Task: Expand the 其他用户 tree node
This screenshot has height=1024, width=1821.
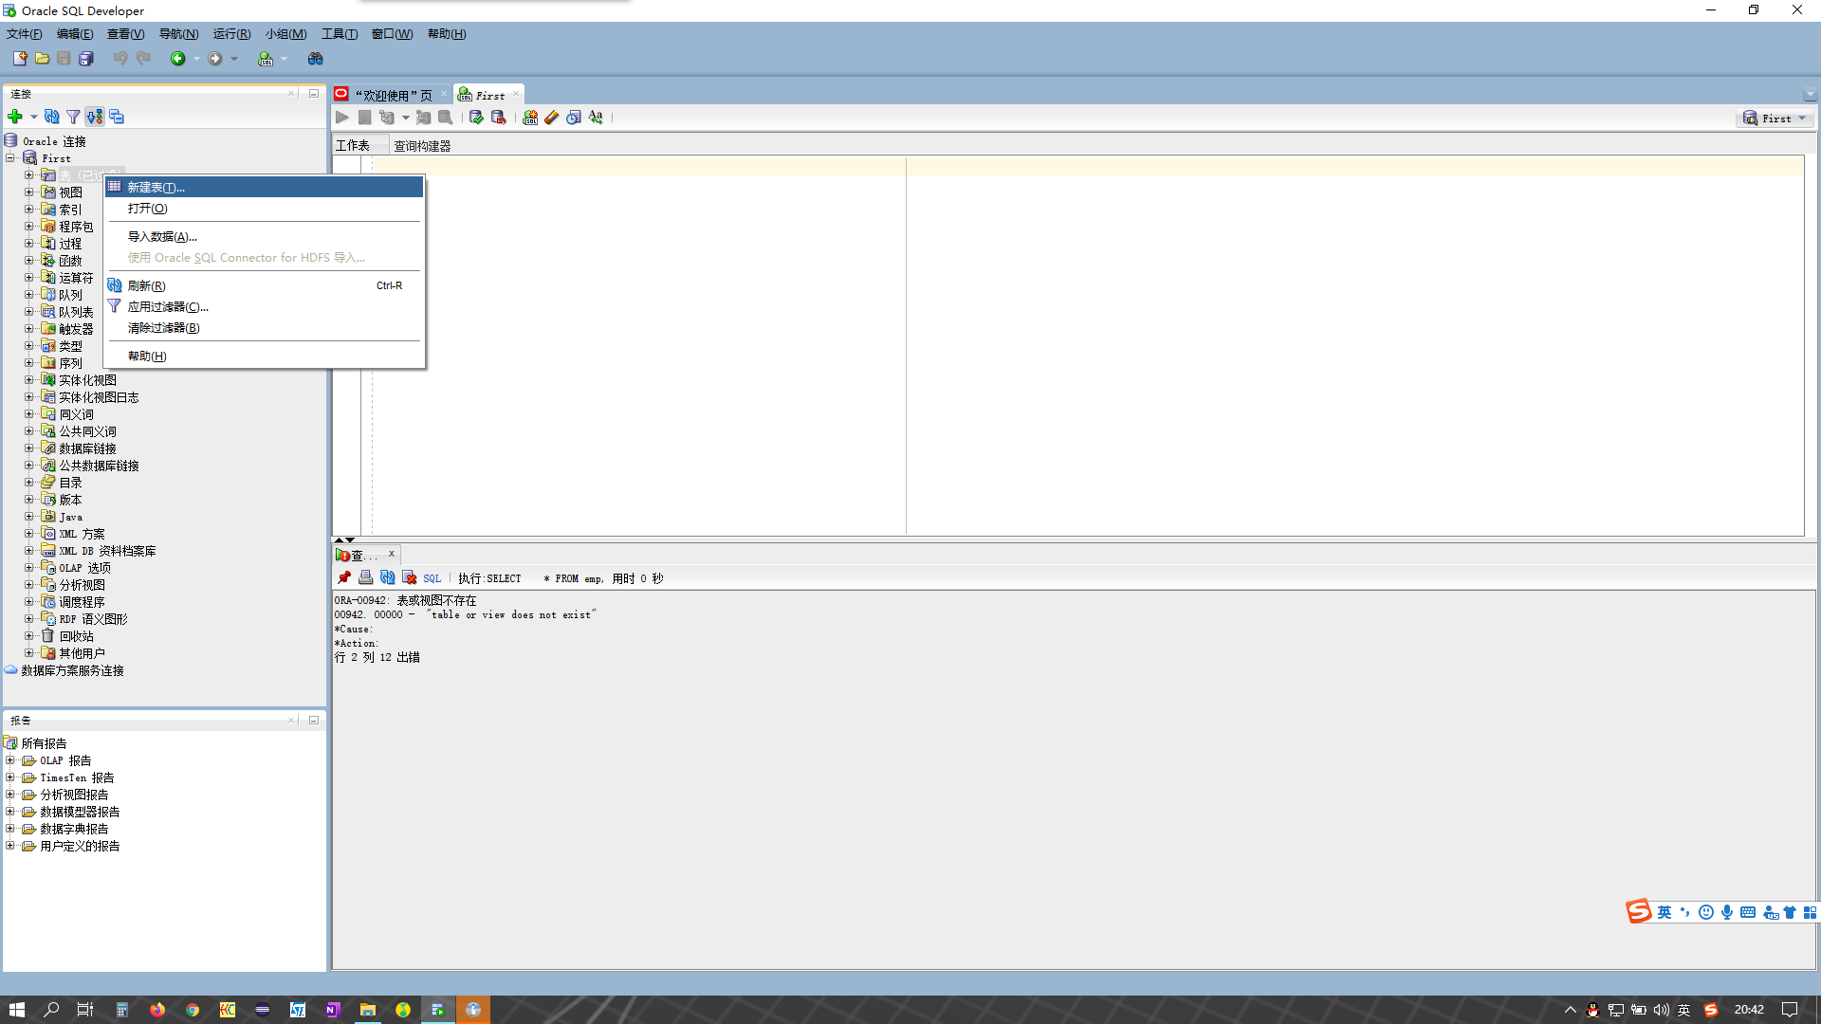Action: [29, 652]
